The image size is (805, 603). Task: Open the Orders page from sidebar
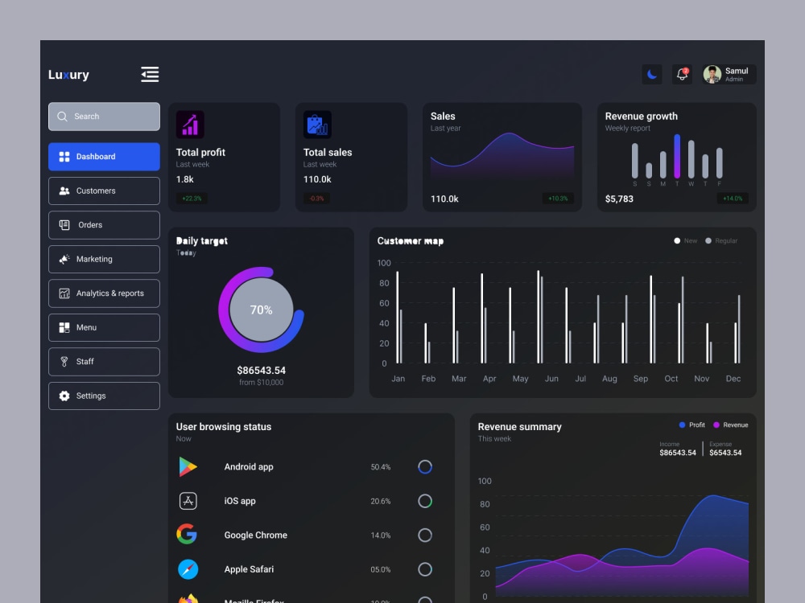coord(64,225)
